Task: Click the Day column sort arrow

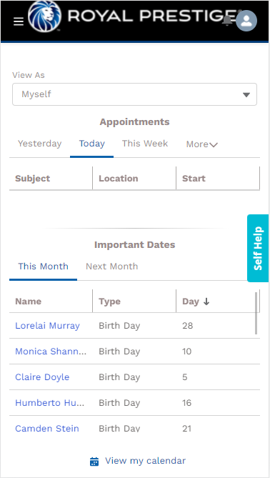Action: point(206,302)
